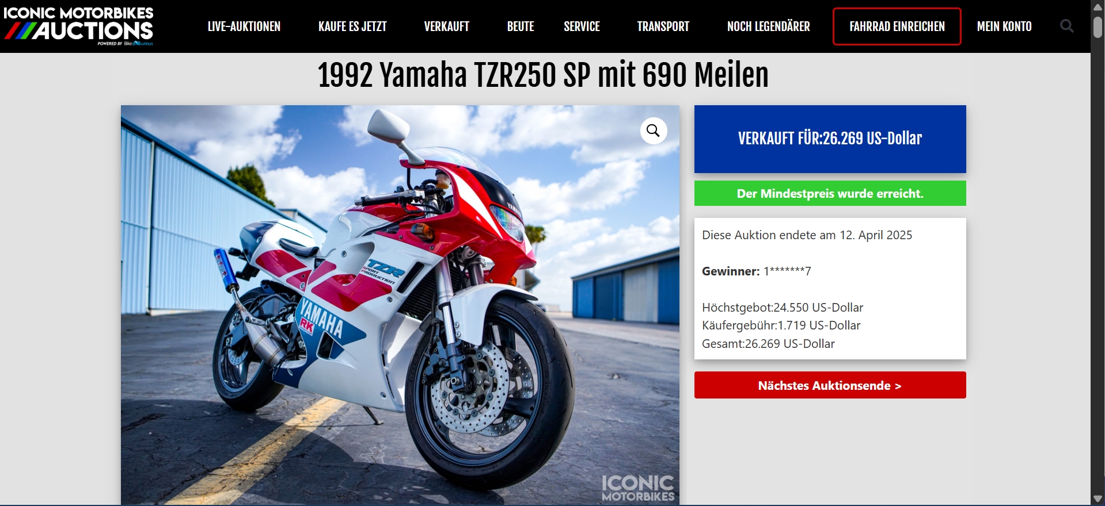Click Fahrrad Einreichen button

pos(897,26)
